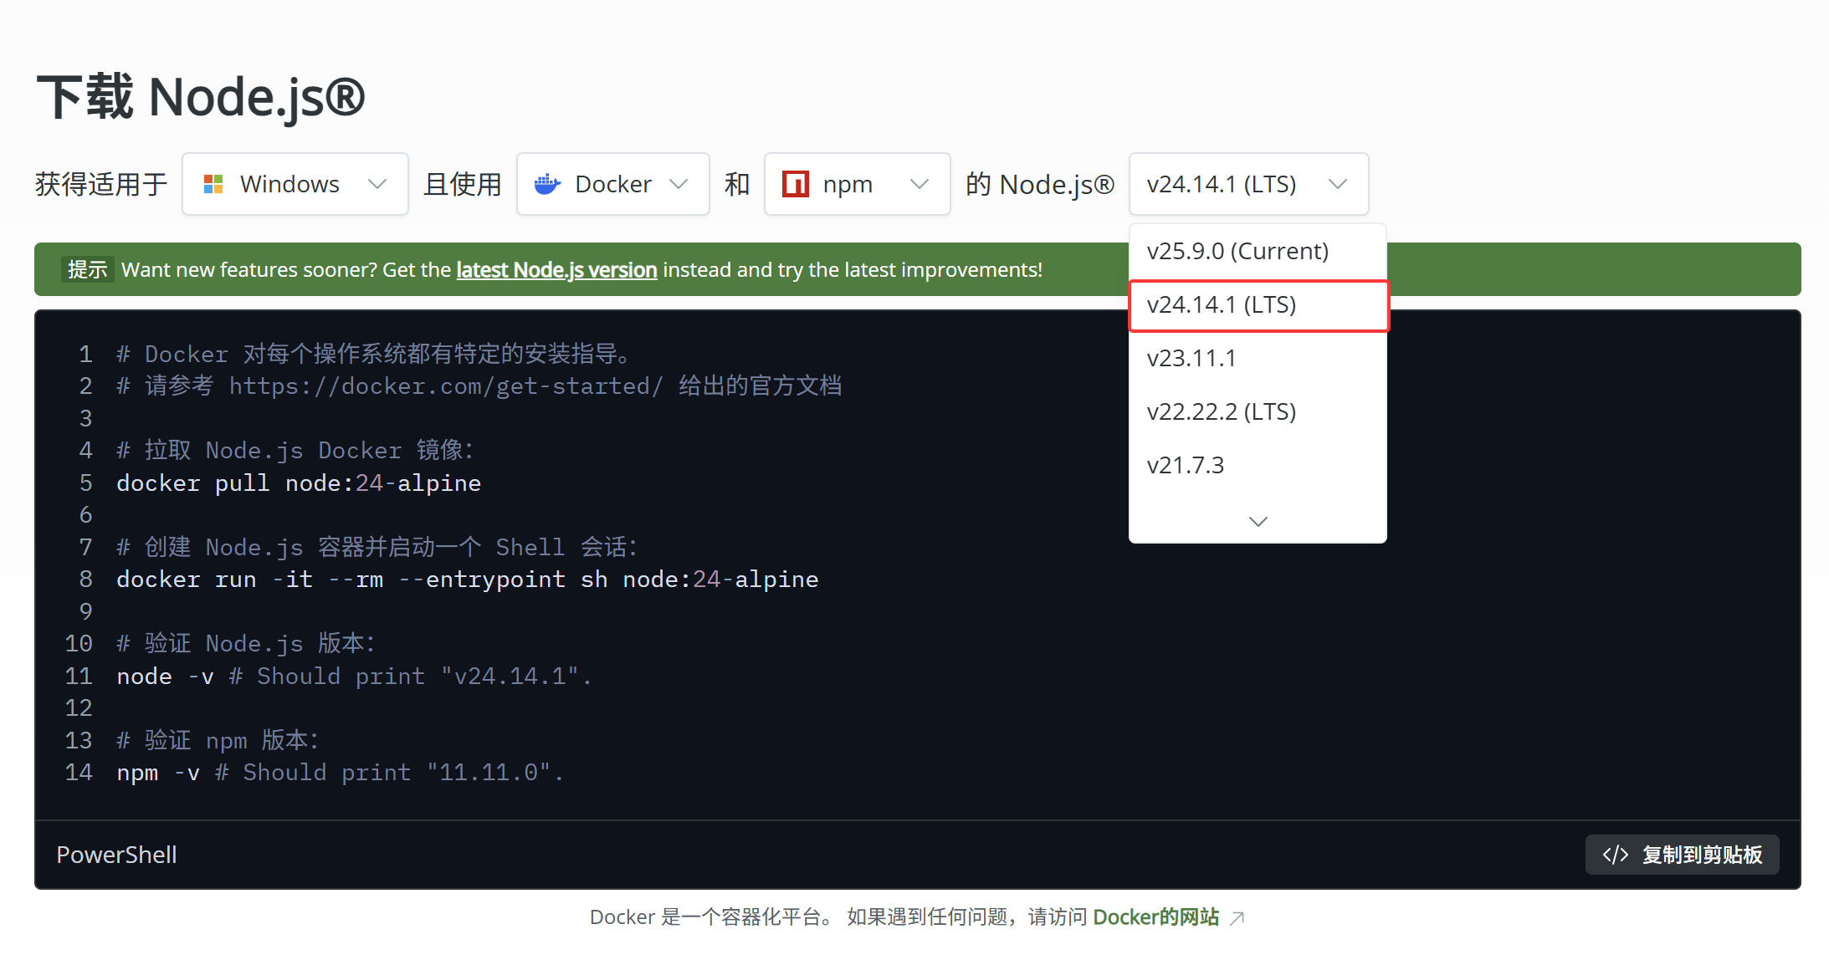Click the docker run --entrypoint command line
Screen dimensions: 1829x960
(x=467, y=580)
